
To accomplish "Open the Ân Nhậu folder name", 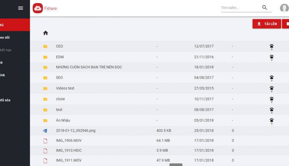I will pyautogui.click(x=63, y=120).
